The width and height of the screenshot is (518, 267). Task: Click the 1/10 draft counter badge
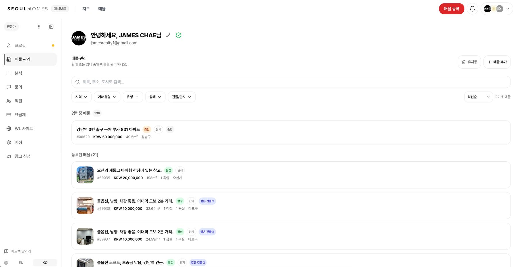[x=97, y=113]
